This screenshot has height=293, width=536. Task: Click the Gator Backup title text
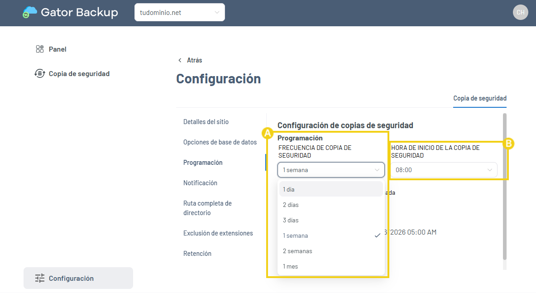pos(79,12)
